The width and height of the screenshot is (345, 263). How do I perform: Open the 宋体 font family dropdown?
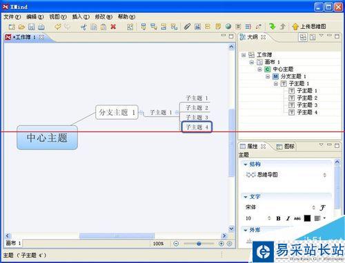313,207
